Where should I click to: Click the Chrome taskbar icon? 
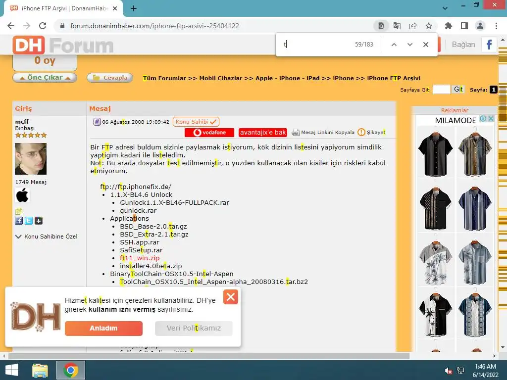71,370
